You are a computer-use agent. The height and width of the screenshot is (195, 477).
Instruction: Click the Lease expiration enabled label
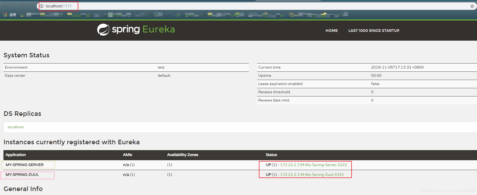click(280, 84)
